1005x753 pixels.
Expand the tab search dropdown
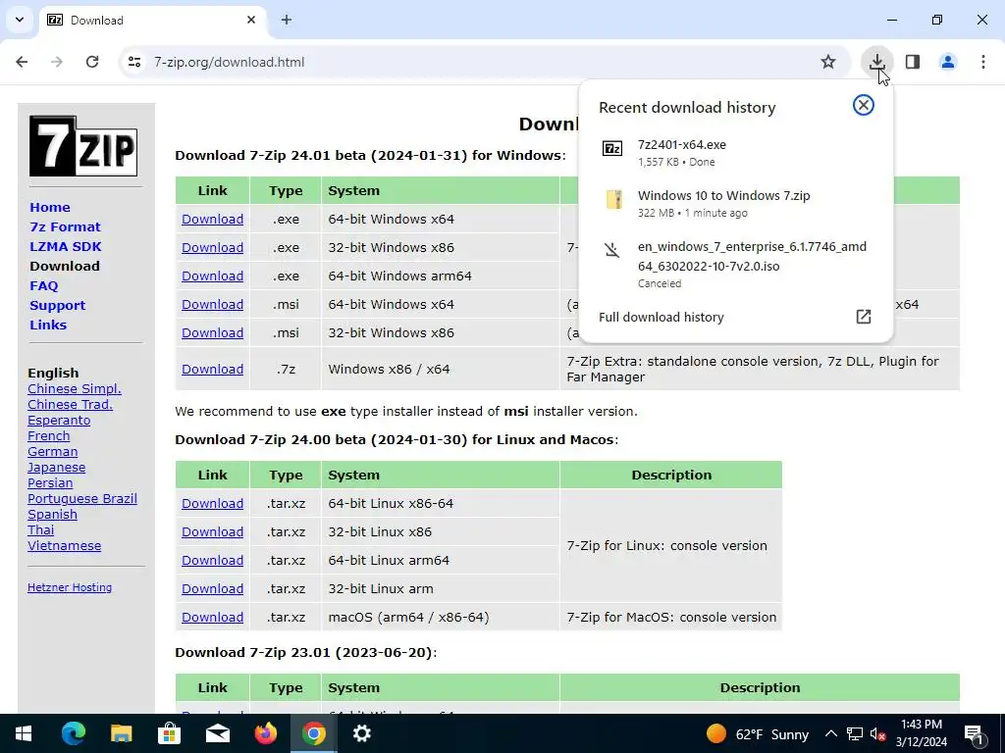pyautogui.click(x=20, y=20)
